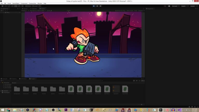
Task: Click the Project create plus button
Action: (2, 81)
